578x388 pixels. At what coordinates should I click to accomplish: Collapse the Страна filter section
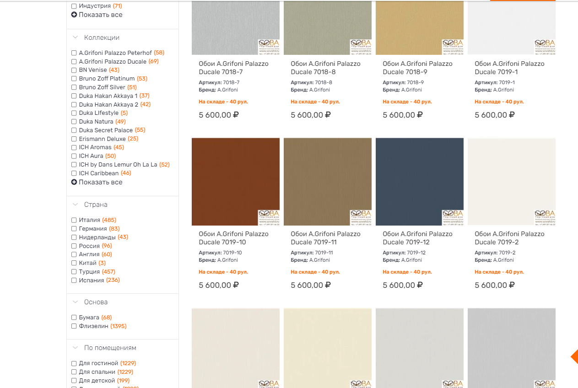coord(76,205)
